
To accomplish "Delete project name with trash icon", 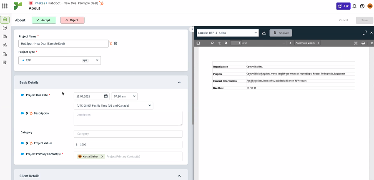I will 115,43.
